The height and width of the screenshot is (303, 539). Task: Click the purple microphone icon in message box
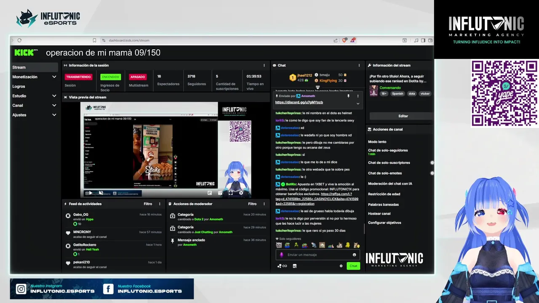pos(282,255)
